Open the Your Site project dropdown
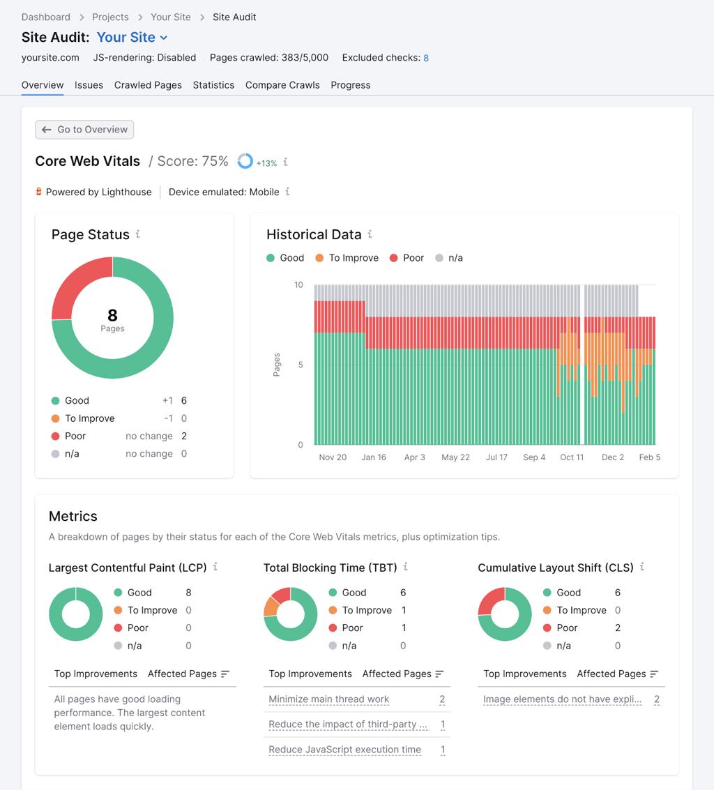Viewport: 714px width, 790px height. pos(132,37)
